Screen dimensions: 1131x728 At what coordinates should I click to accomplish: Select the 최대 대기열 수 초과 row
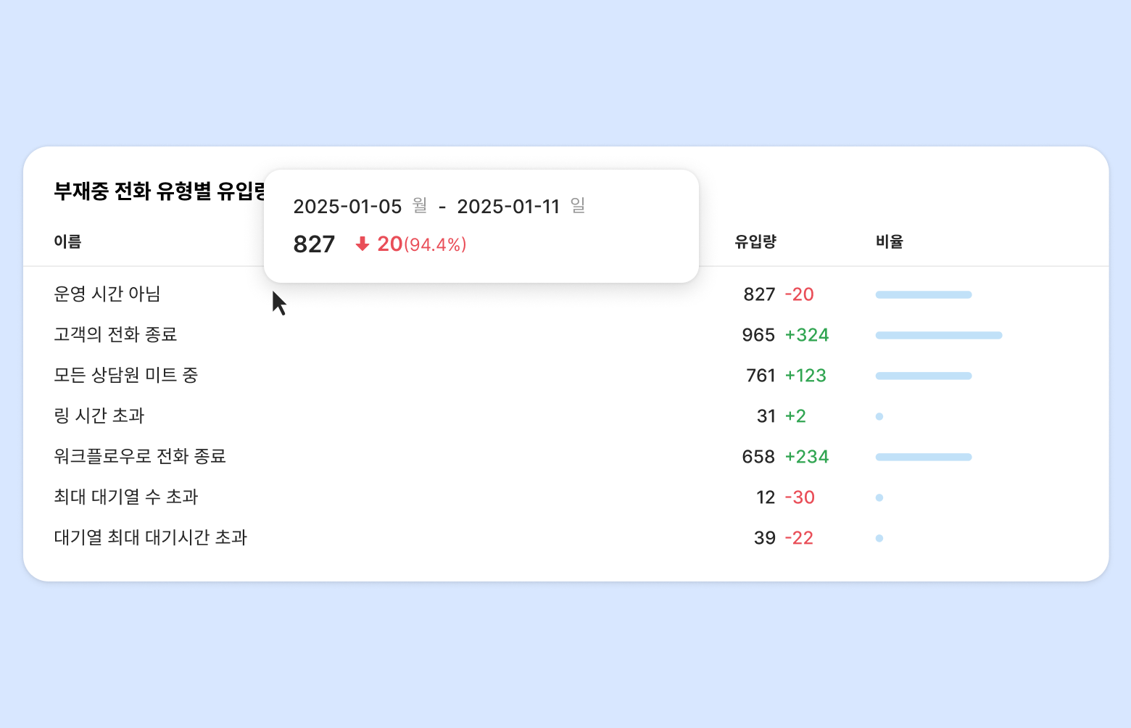coord(125,497)
